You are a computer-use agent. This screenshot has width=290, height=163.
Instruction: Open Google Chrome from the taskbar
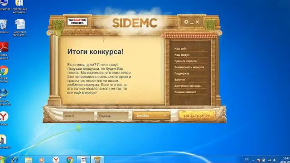(x=70, y=160)
